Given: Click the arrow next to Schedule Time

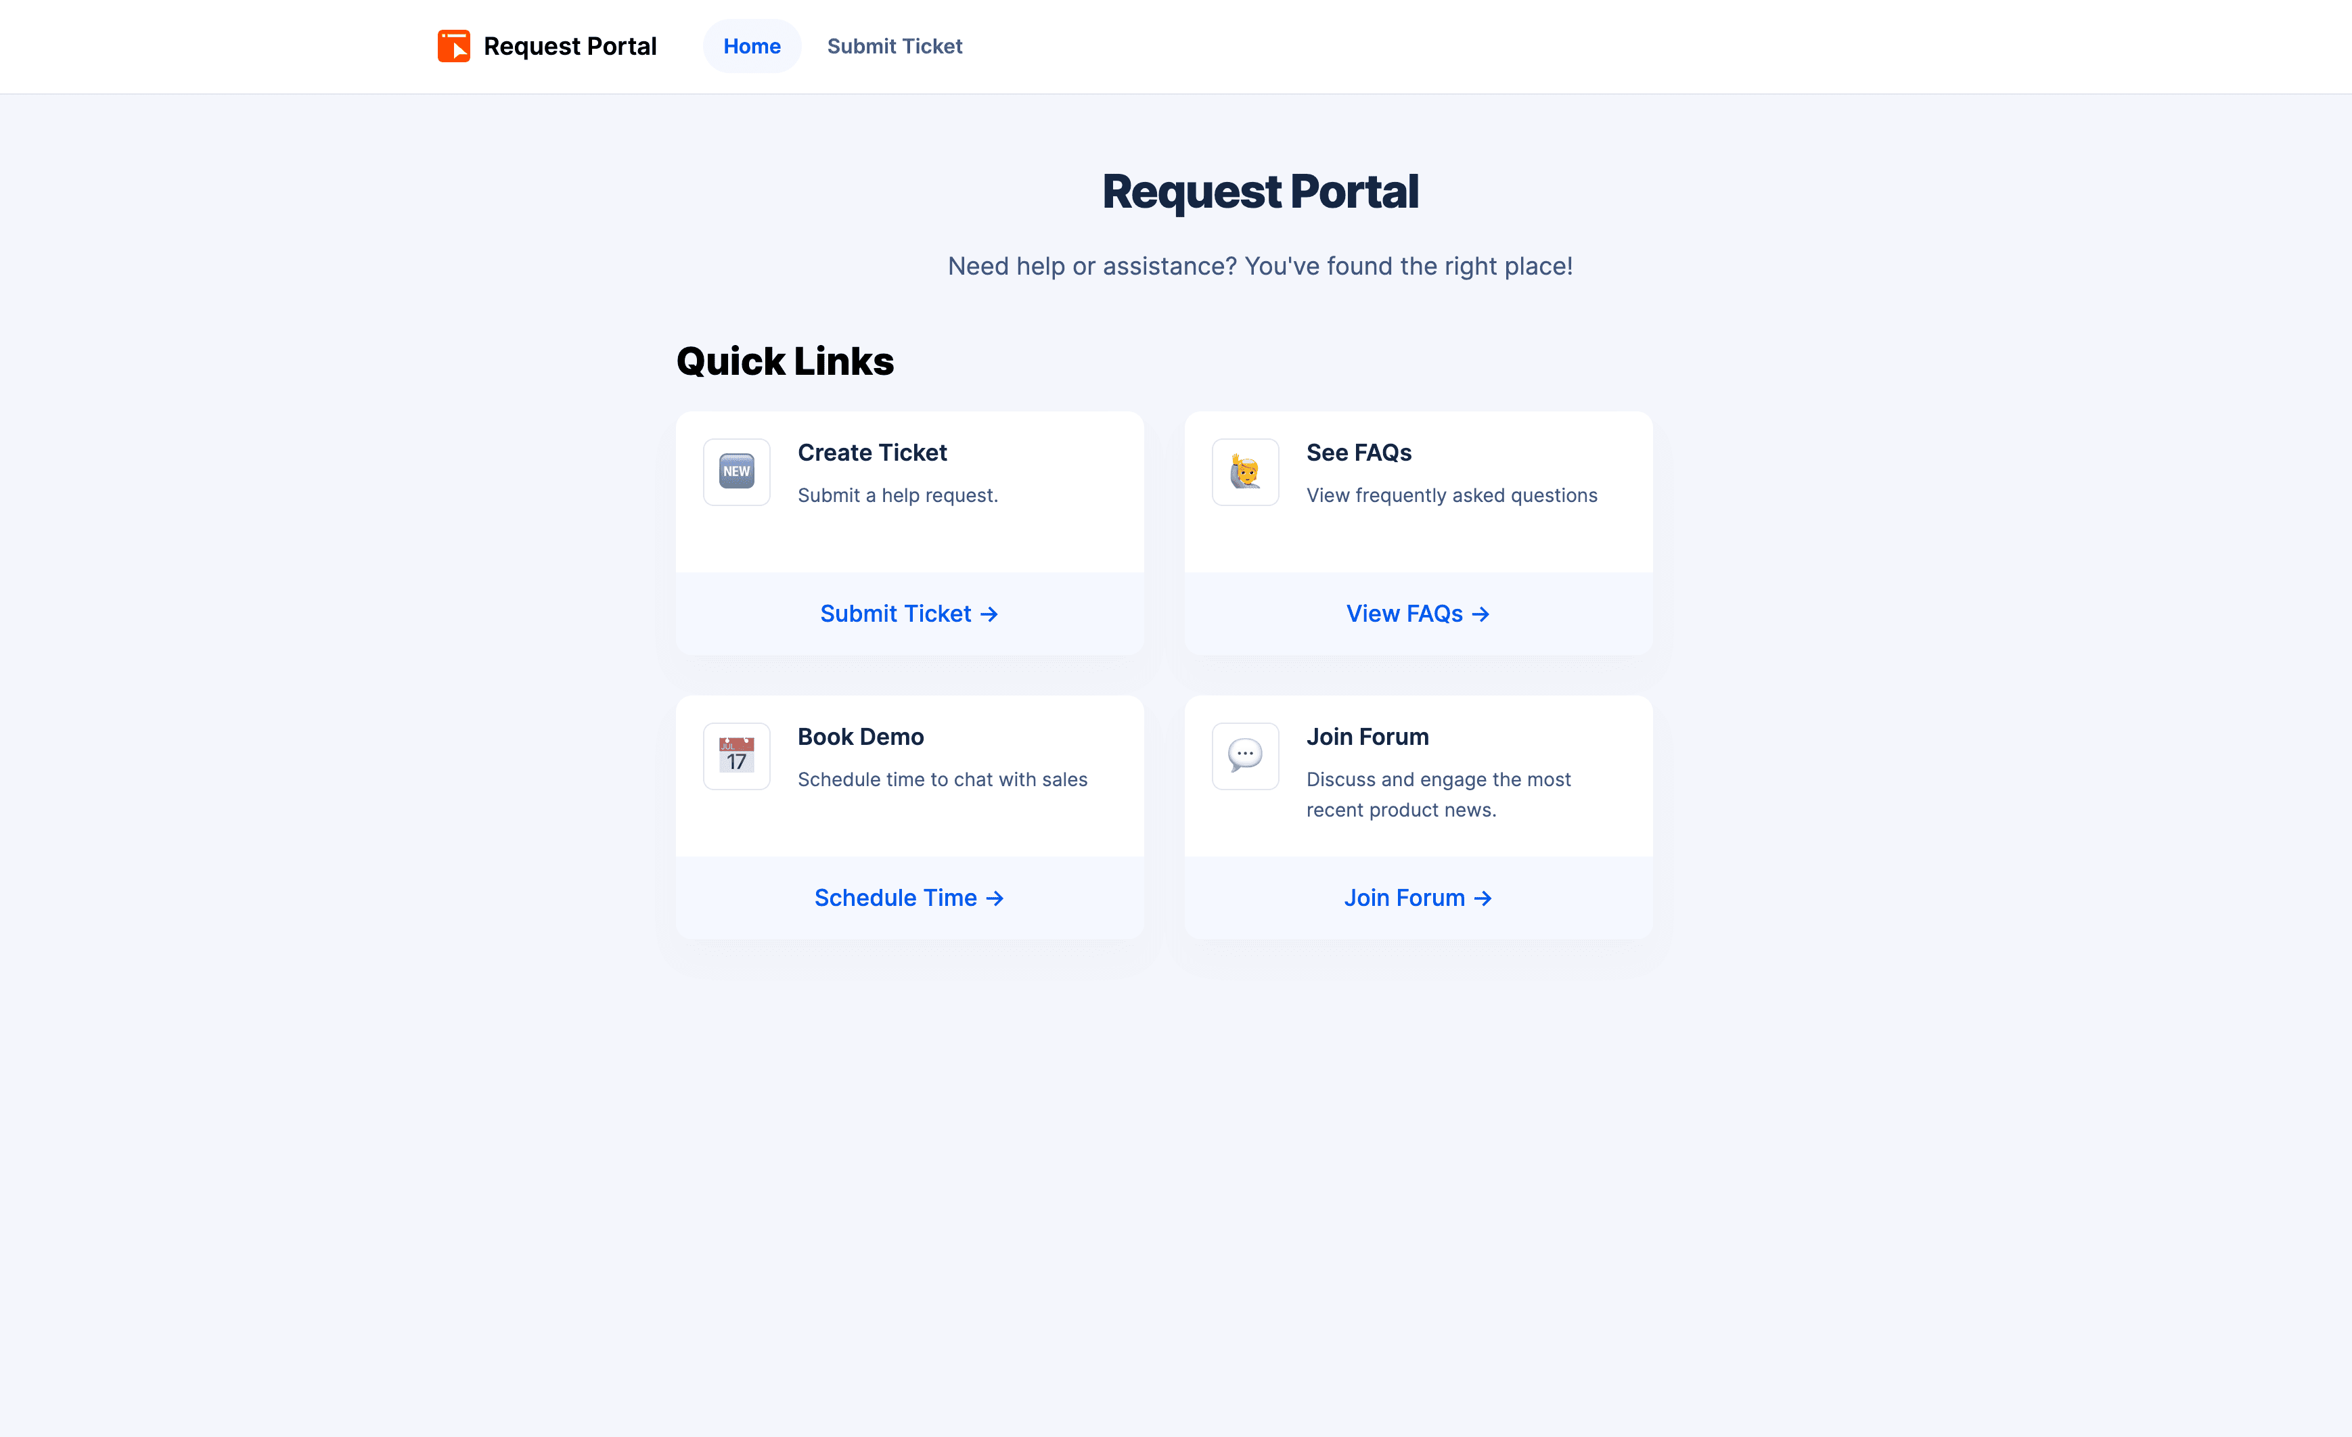Looking at the screenshot, I should click(995, 899).
